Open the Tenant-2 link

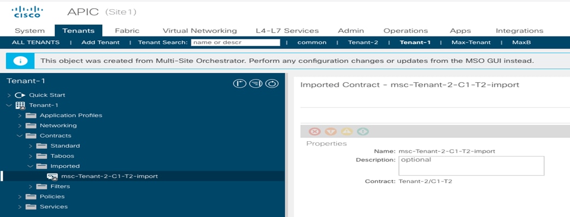[x=363, y=43]
